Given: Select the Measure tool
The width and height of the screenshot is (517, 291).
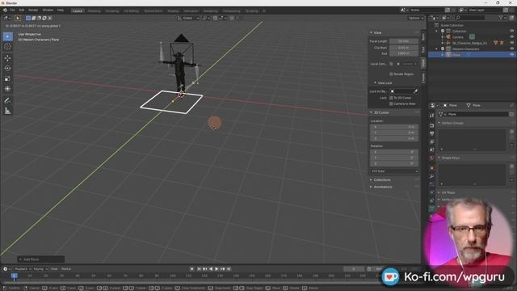Looking at the screenshot, I should tap(7, 111).
